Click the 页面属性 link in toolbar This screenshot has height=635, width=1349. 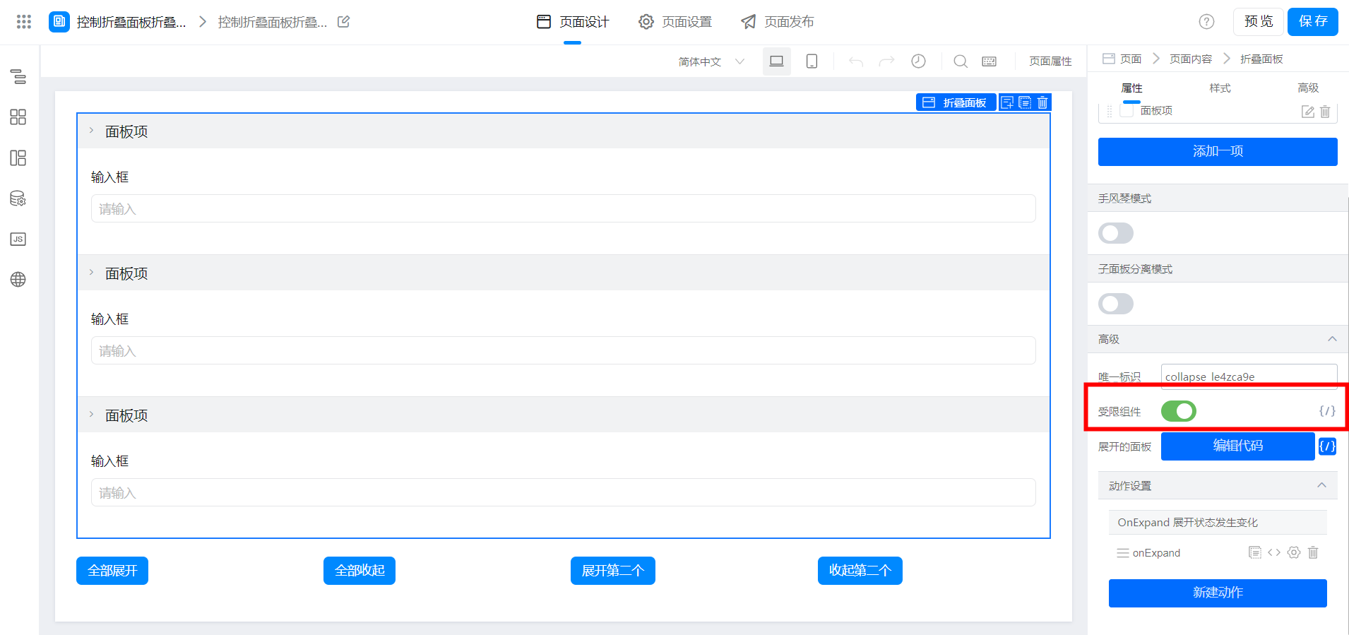1050,61
